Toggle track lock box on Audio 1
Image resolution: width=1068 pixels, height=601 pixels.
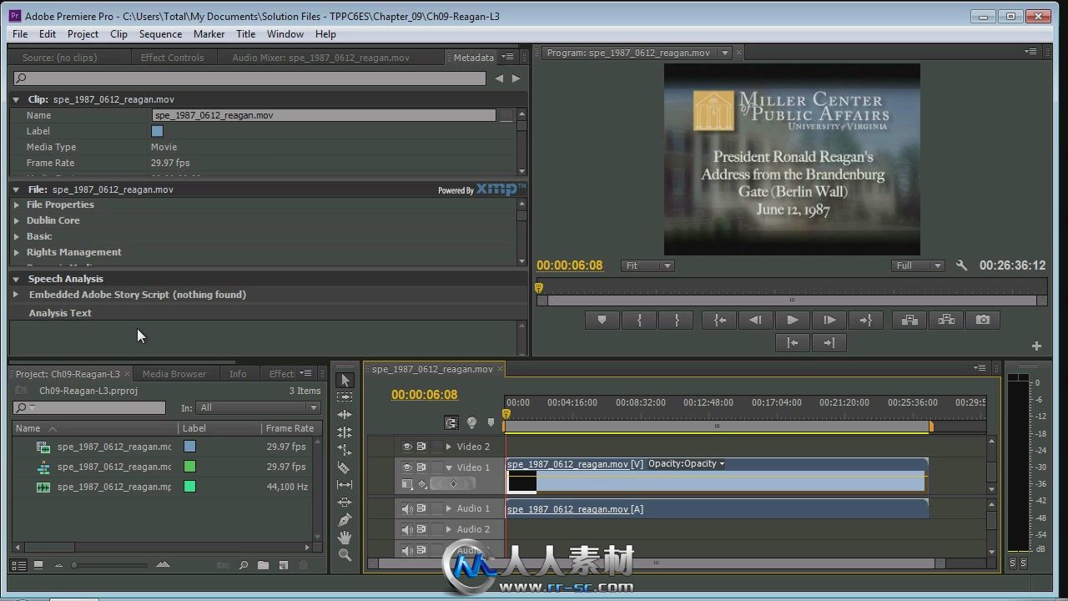pos(436,508)
